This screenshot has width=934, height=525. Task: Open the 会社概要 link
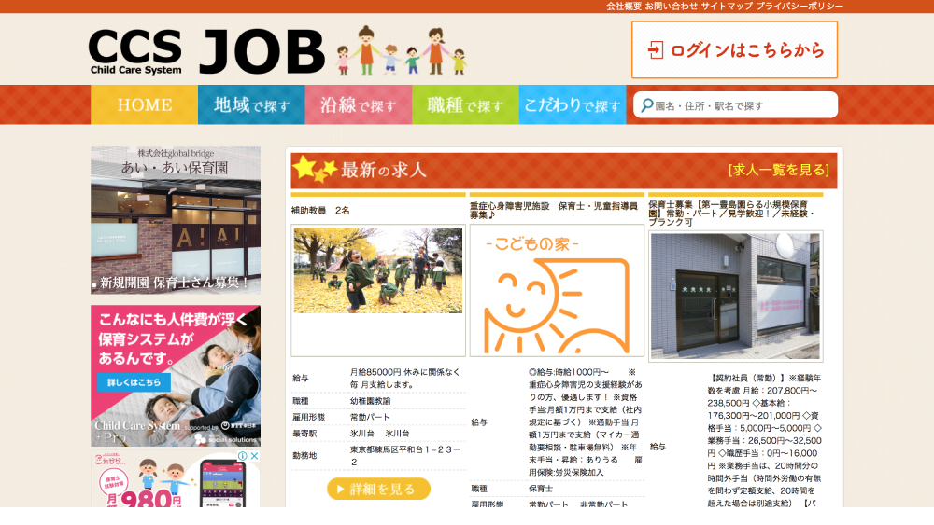[624, 6]
